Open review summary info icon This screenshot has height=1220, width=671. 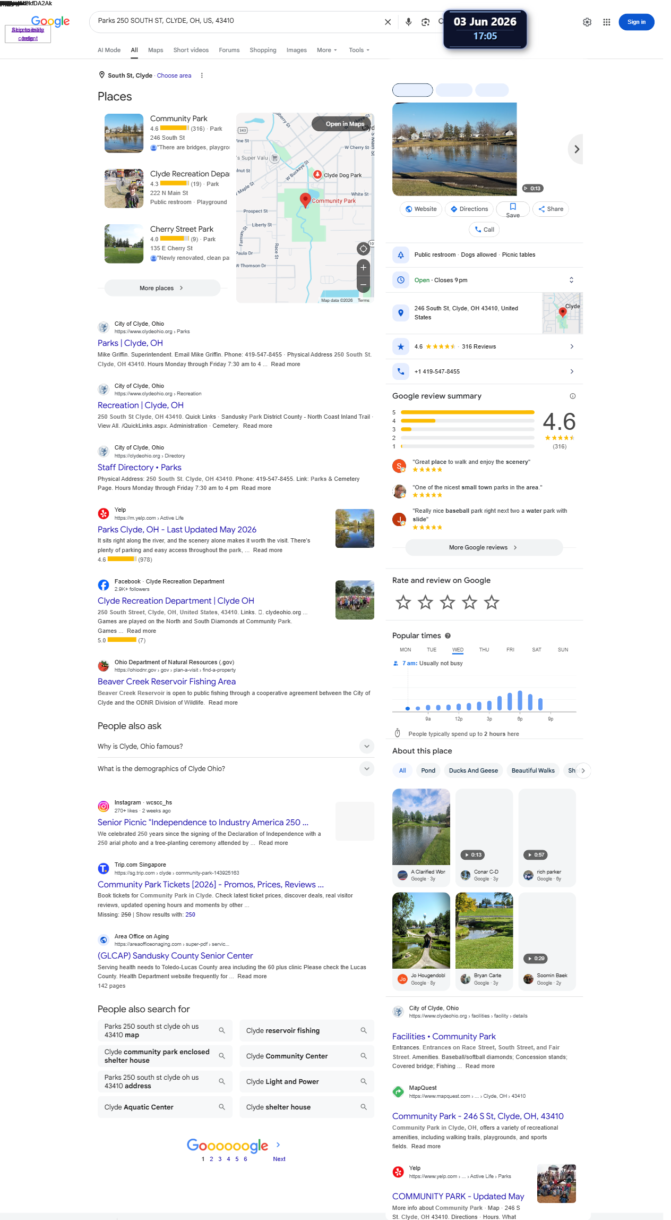(572, 396)
